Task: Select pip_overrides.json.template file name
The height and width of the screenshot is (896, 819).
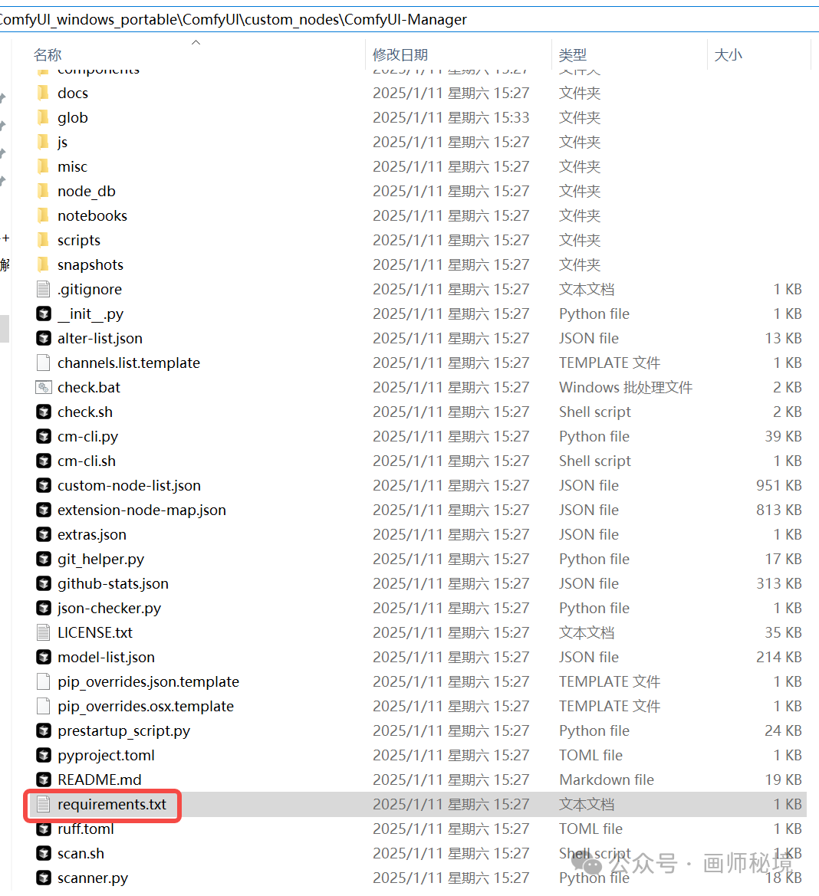Action: [148, 682]
